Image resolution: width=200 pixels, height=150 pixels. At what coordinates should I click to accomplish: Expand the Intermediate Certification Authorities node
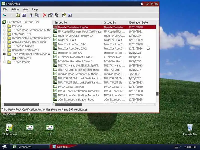point(4,38)
